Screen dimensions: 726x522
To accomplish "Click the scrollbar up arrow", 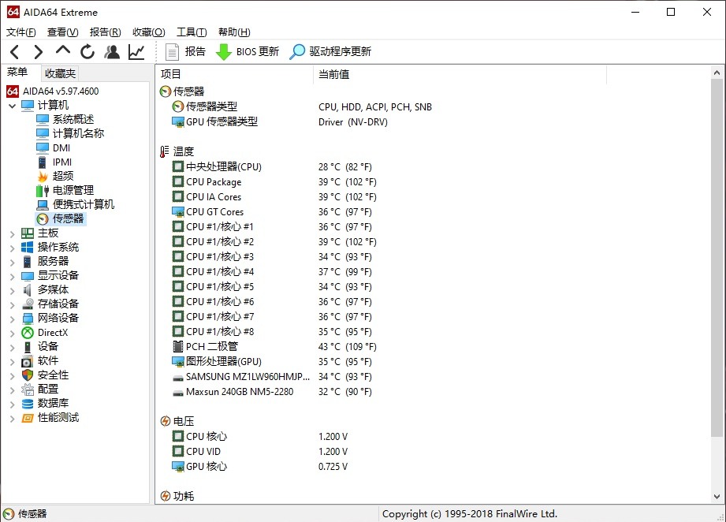I will tap(717, 73).
